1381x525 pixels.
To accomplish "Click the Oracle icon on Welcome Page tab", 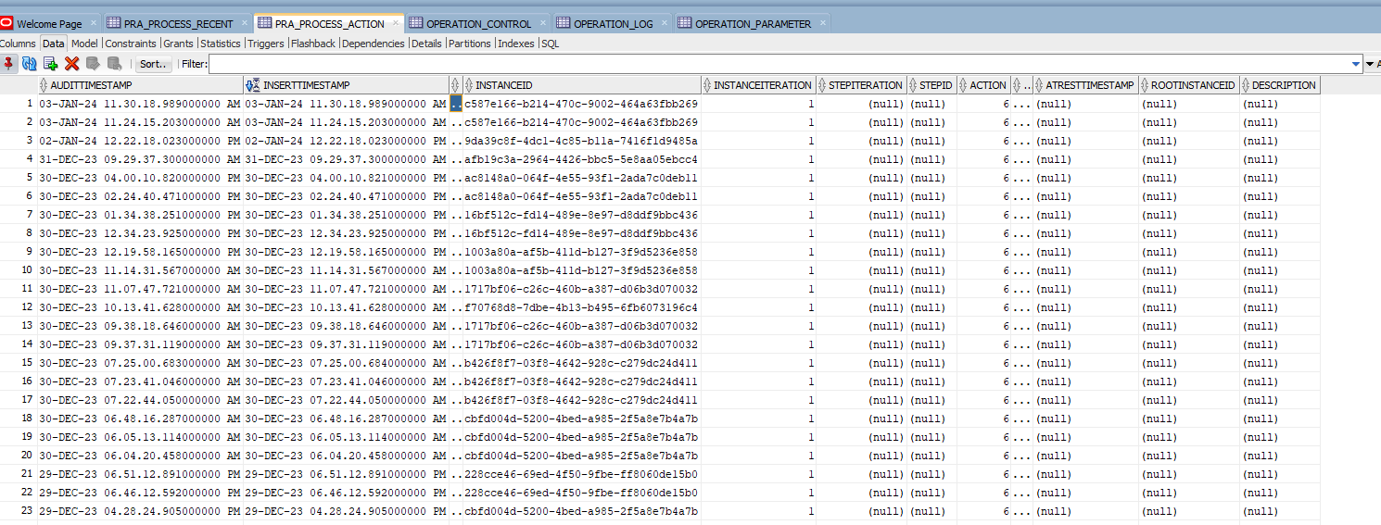I will 6,23.
